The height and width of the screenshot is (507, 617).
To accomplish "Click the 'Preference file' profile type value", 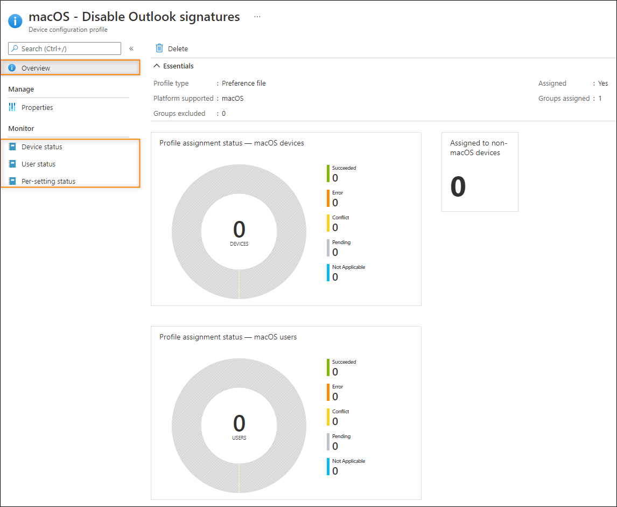I will click(243, 83).
